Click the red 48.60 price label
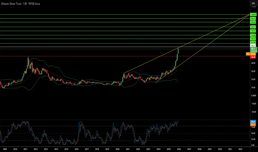The width and height of the screenshot is (258, 152). [x=253, y=57]
